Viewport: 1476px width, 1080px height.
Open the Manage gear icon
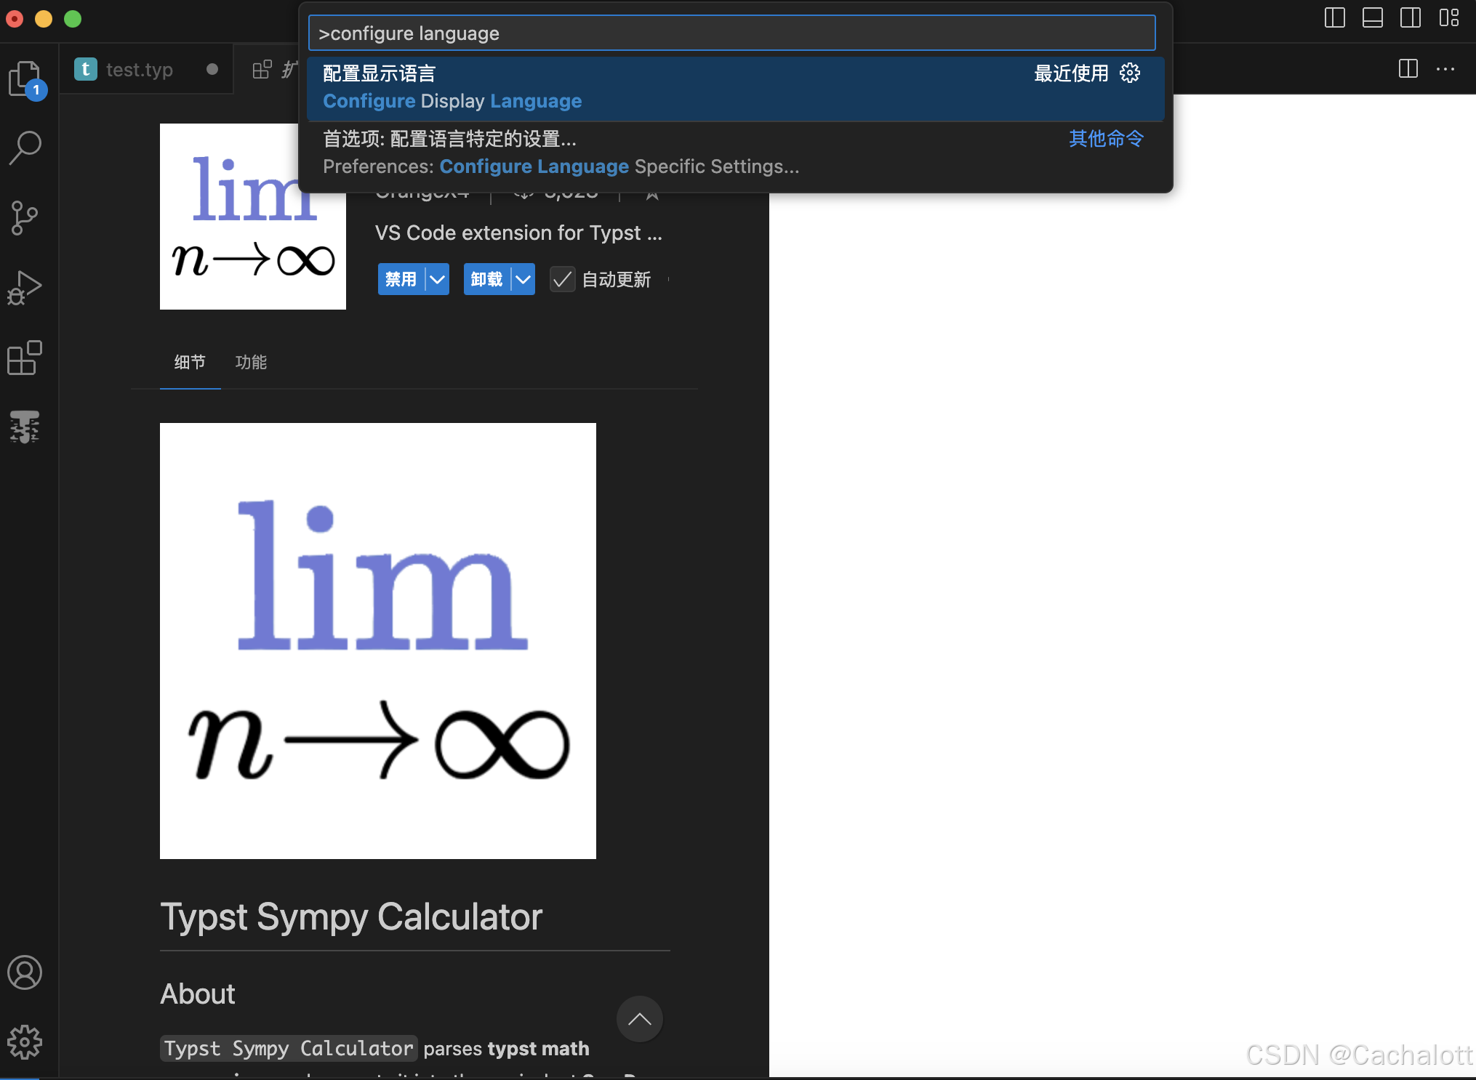pos(25,1042)
